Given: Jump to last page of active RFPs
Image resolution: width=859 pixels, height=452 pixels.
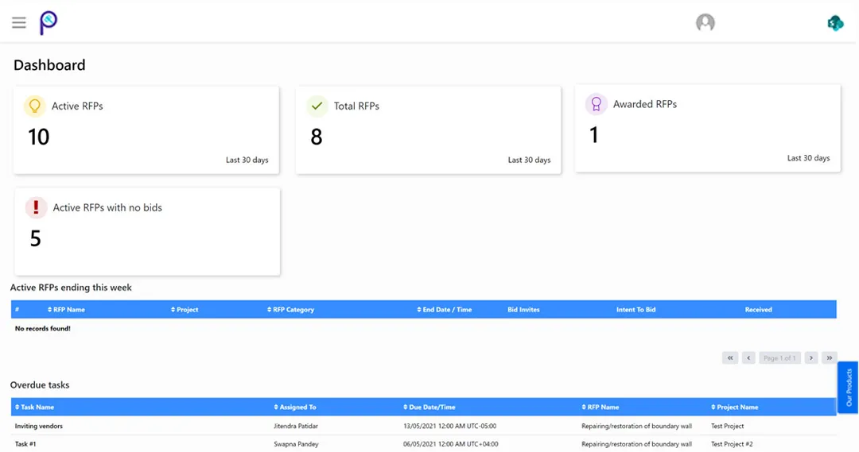Looking at the screenshot, I should (x=829, y=358).
